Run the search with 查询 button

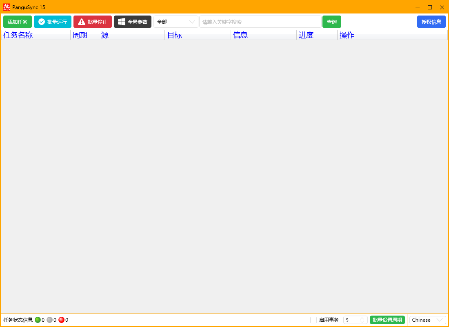point(331,22)
